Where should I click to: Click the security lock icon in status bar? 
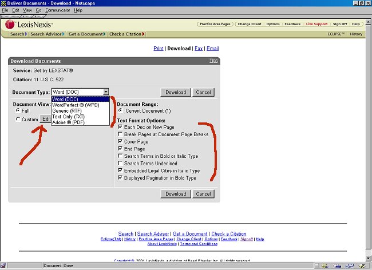click(x=3, y=266)
